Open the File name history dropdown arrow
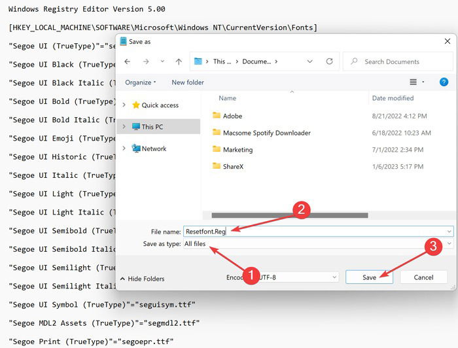 pyautogui.click(x=449, y=232)
